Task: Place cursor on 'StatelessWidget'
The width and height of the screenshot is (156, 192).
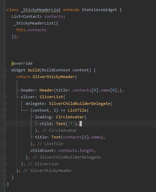Action: click(99, 10)
